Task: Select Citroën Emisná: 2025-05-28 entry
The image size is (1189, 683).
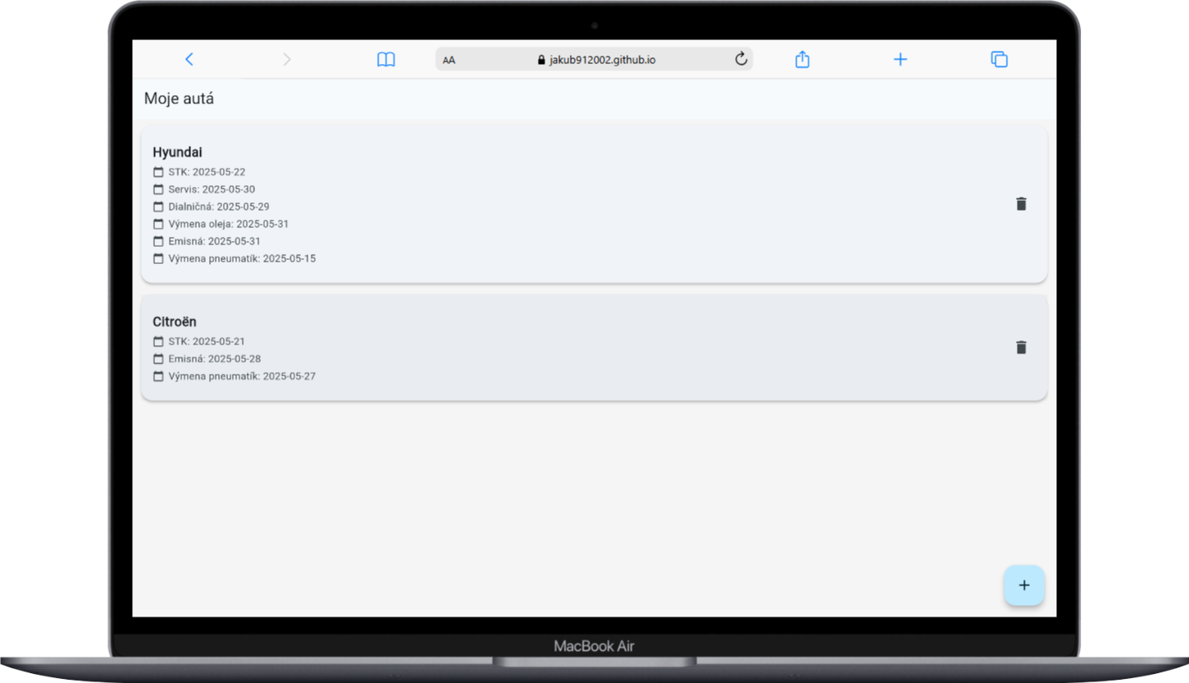Action: pyautogui.click(x=207, y=359)
